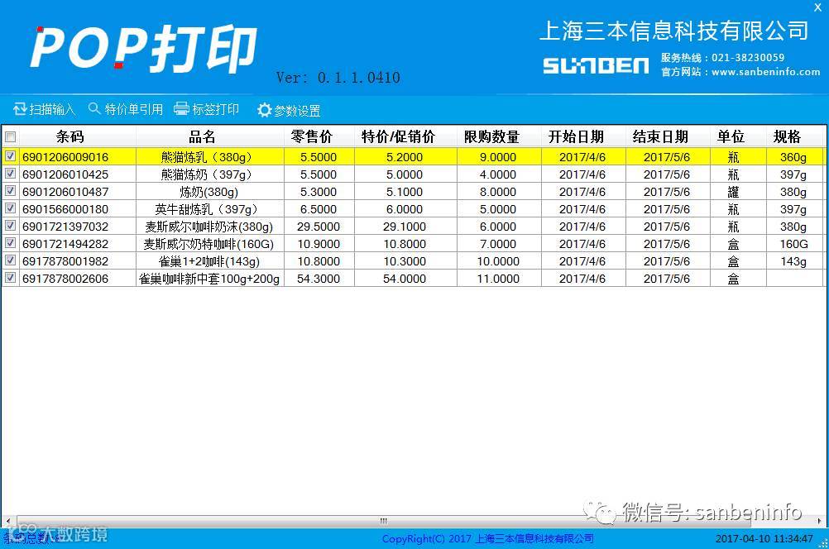The width and height of the screenshot is (829, 549).
Task: Select barcode cell 6901566000180
Action: (x=78, y=209)
